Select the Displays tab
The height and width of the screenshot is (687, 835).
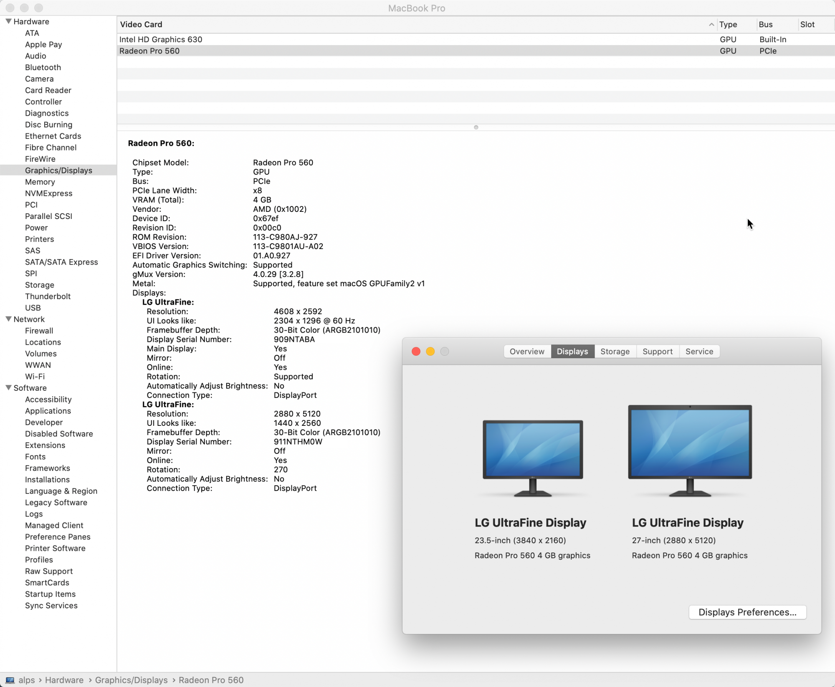click(572, 351)
